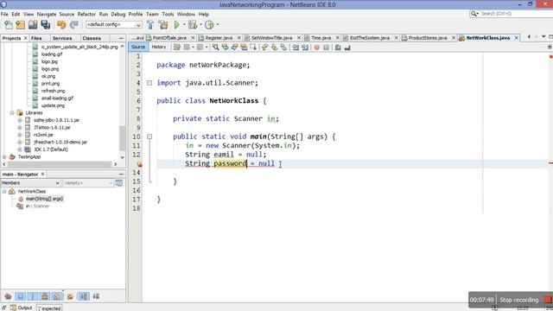Toggle Show Inherited Members in Navigator

(x=8, y=296)
